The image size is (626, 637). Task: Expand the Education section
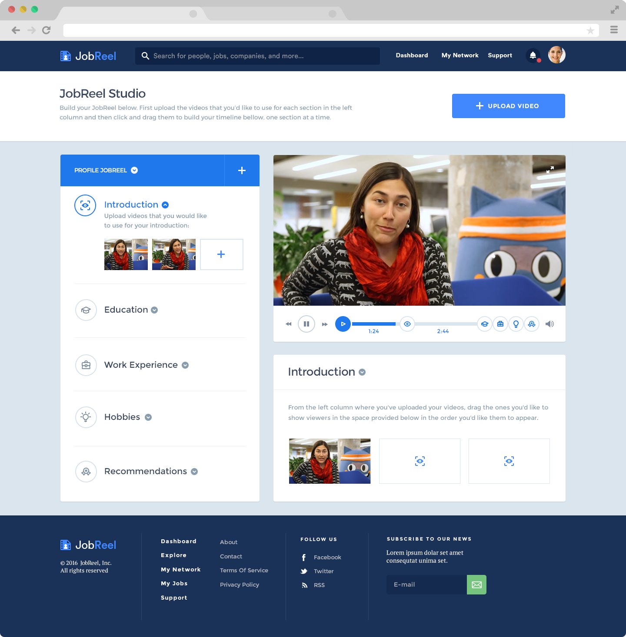154,310
